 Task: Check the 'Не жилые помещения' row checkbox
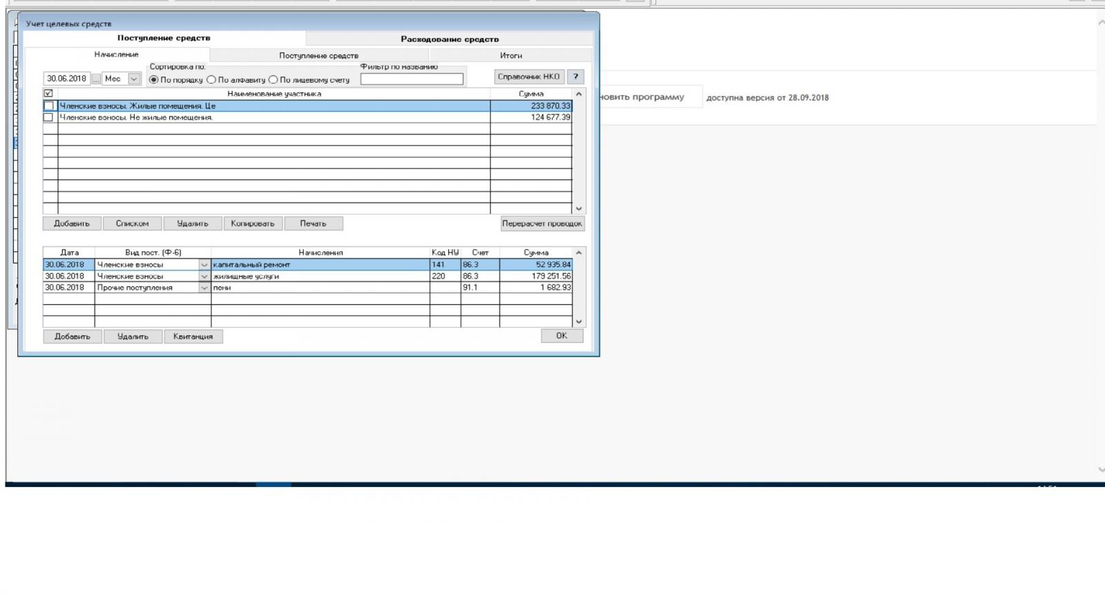48,117
